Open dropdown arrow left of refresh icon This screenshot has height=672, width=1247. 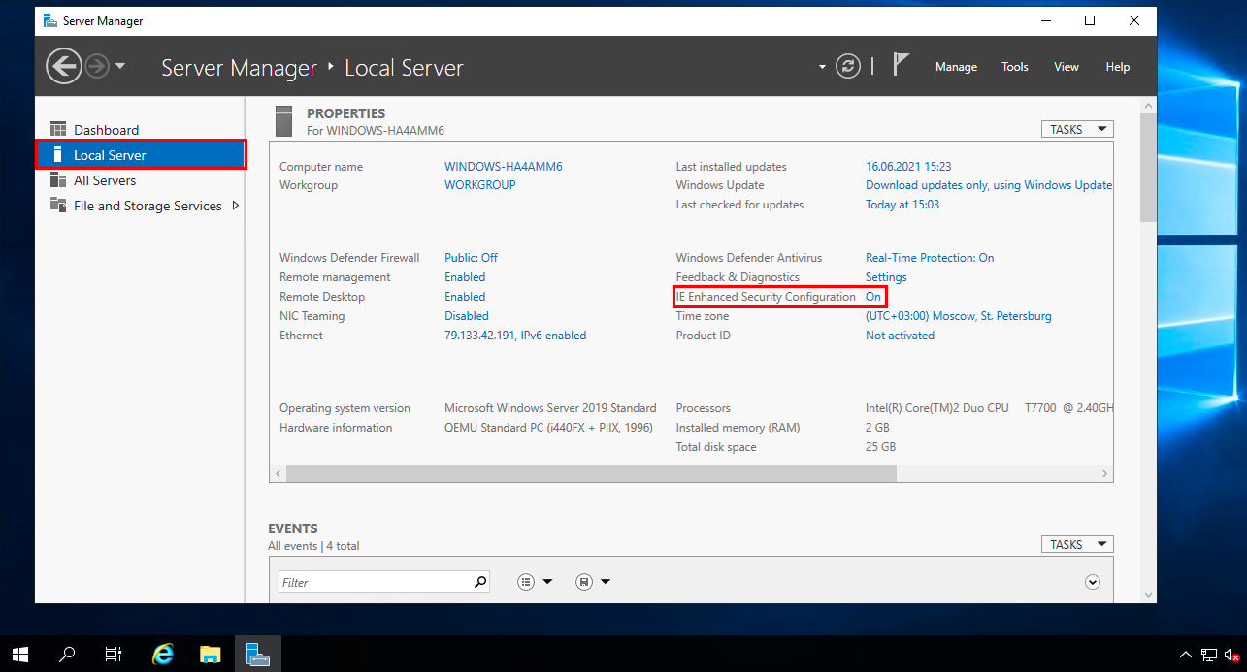tap(822, 67)
